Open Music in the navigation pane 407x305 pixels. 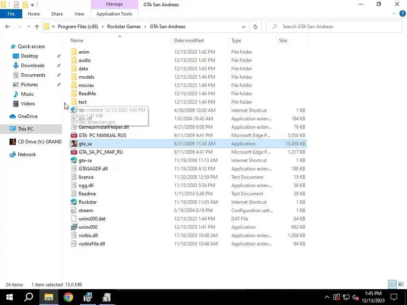click(x=27, y=94)
